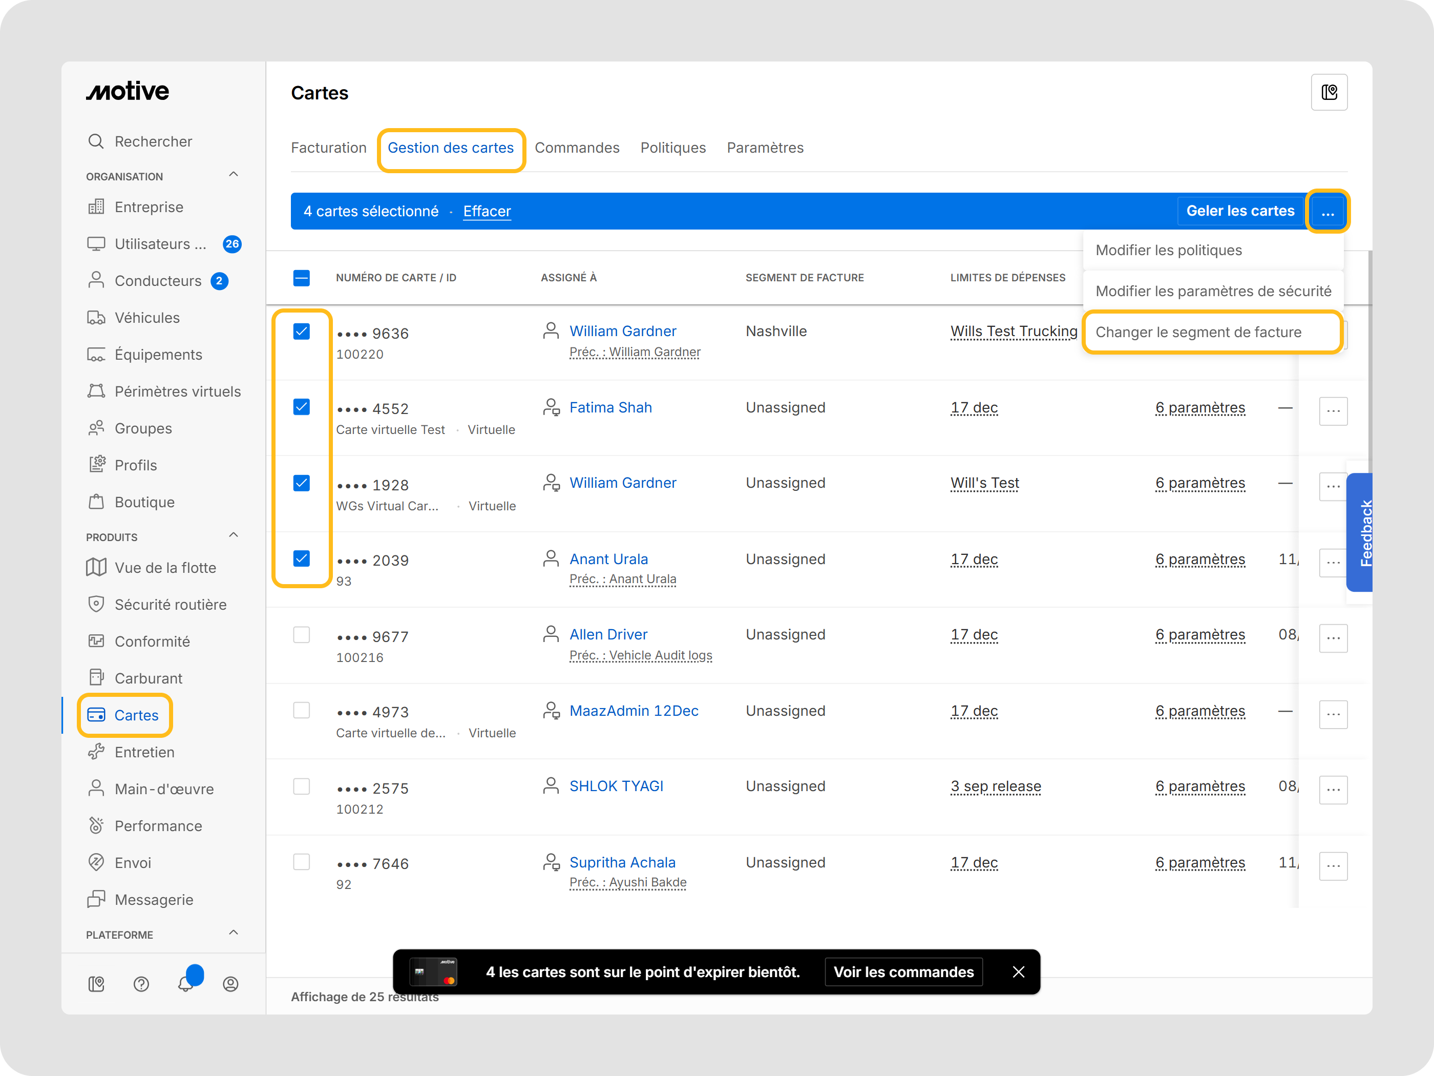This screenshot has height=1076, width=1434.
Task: Open Équipements in the sidebar
Action: click(144, 355)
